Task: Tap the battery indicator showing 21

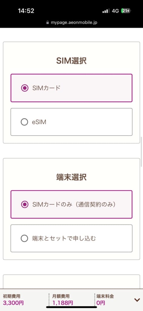Action: [x=126, y=11]
